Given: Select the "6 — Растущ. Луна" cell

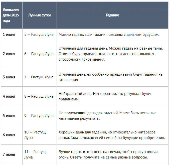Looking at the screenshot, I should [x=39, y=54].
